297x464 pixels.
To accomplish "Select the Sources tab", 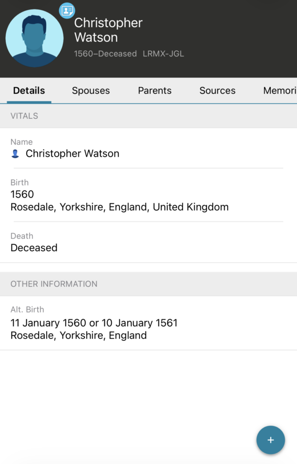I will pyautogui.click(x=217, y=91).
